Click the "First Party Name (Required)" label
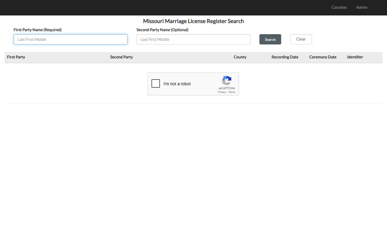 coord(37,30)
